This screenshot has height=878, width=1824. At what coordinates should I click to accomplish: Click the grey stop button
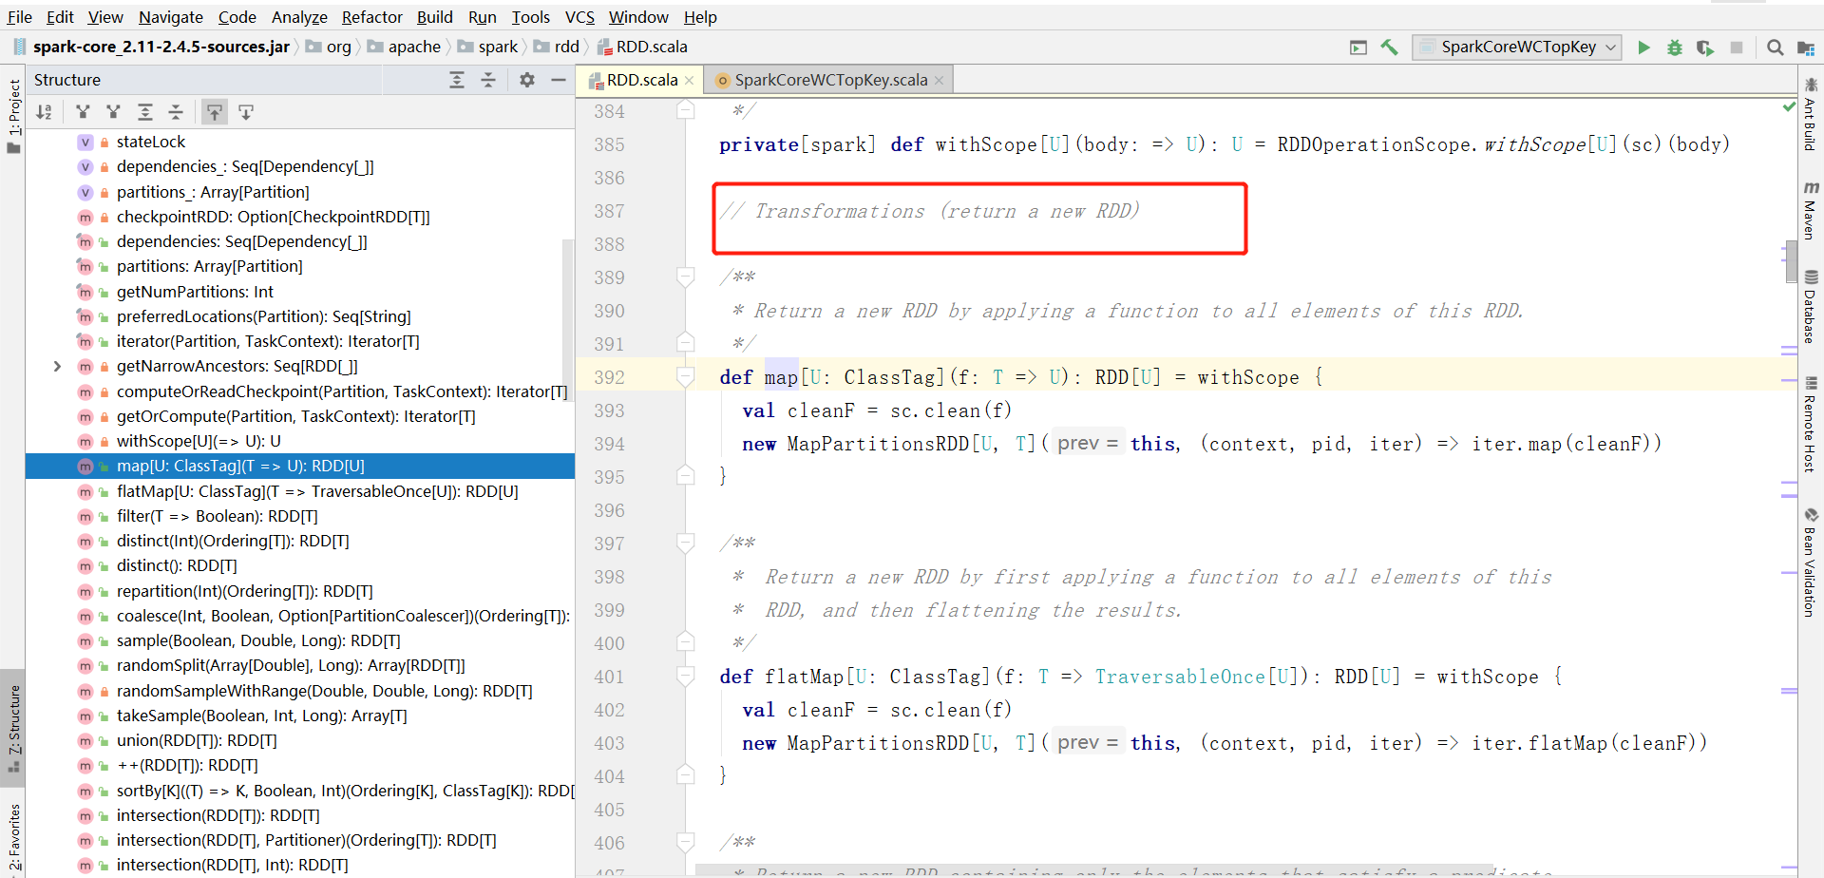(1737, 48)
